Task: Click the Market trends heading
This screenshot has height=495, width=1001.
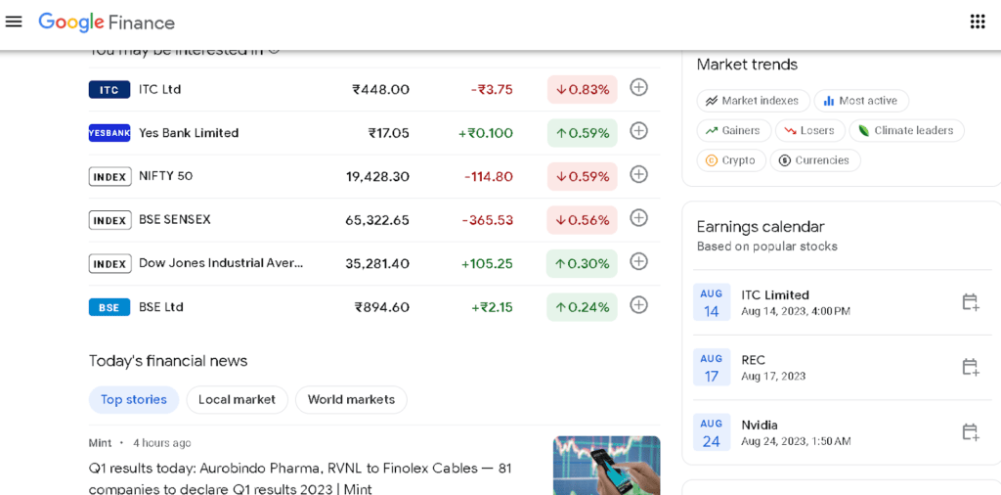Action: tap(747, 65)
